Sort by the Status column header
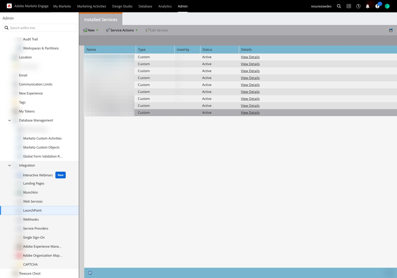 (x=219, y=49)
